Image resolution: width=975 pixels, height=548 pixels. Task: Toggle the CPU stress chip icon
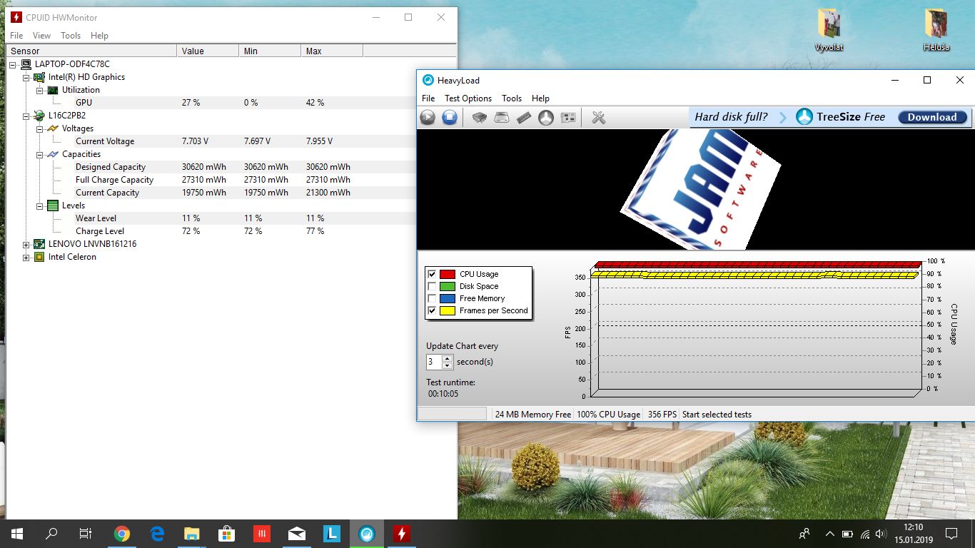(x=480, y=118)
